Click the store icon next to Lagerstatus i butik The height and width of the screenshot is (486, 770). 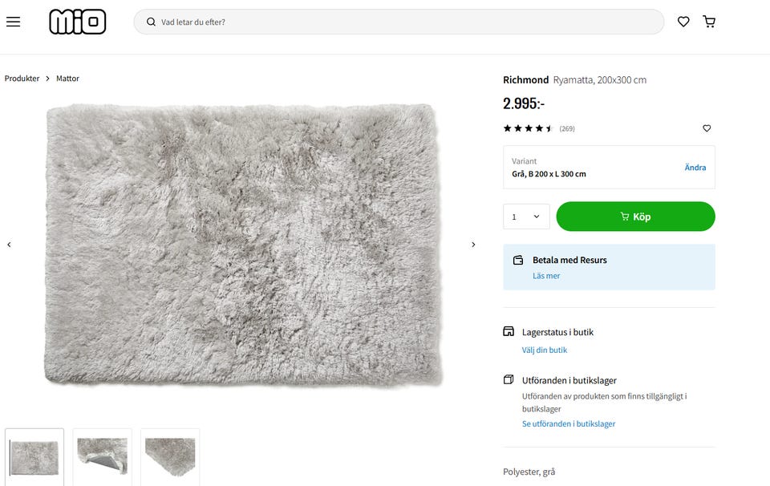(x=509, y=331)
